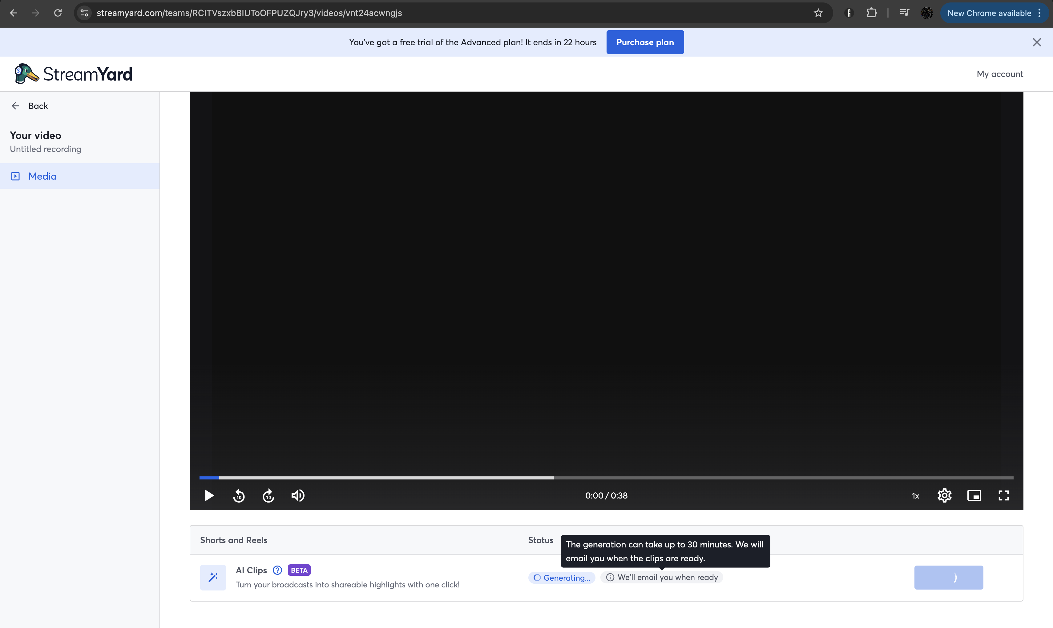
Task: Enter fullscreen video mode
Action: 1004,495
